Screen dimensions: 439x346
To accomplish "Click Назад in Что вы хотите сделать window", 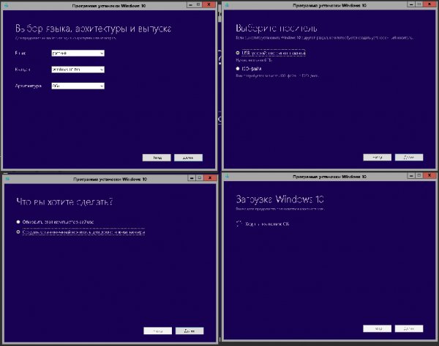I will point(157,331).
